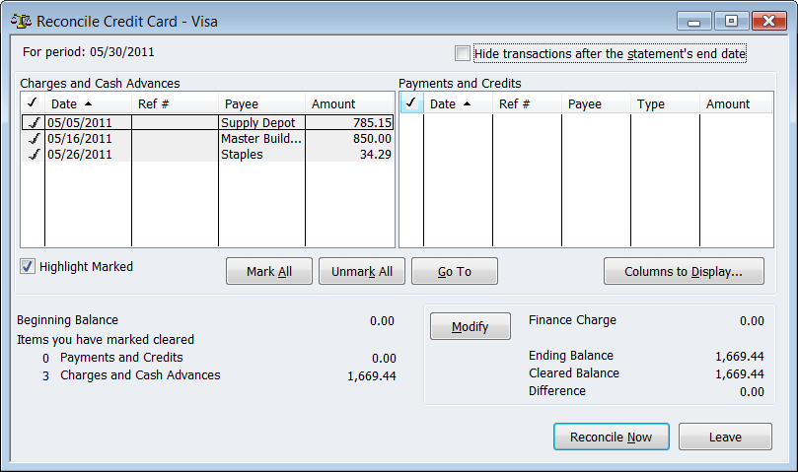This screenshot has height=472, width=798.
Task: Open Columns to Display settings
Action: (x=683, y=272)
